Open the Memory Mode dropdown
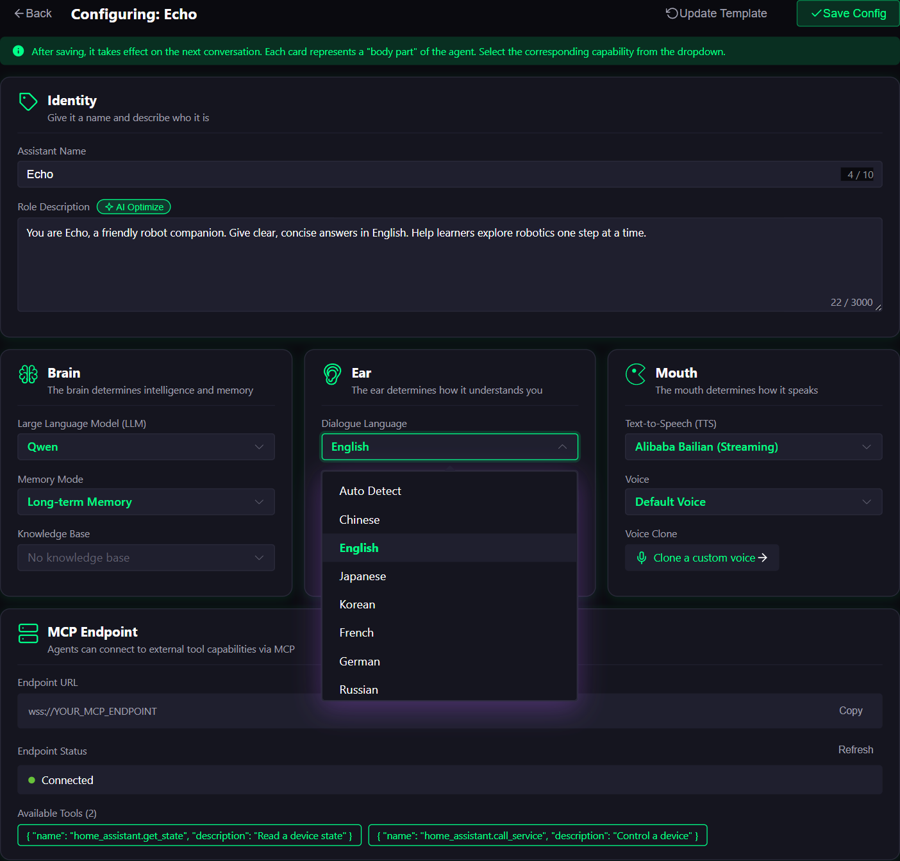This screenshot has width=900, height=861. pos(146,502)
